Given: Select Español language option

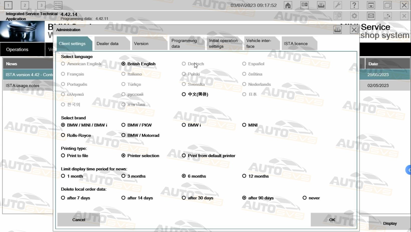Looking at the screenshot, I should [x=253, y=64].
